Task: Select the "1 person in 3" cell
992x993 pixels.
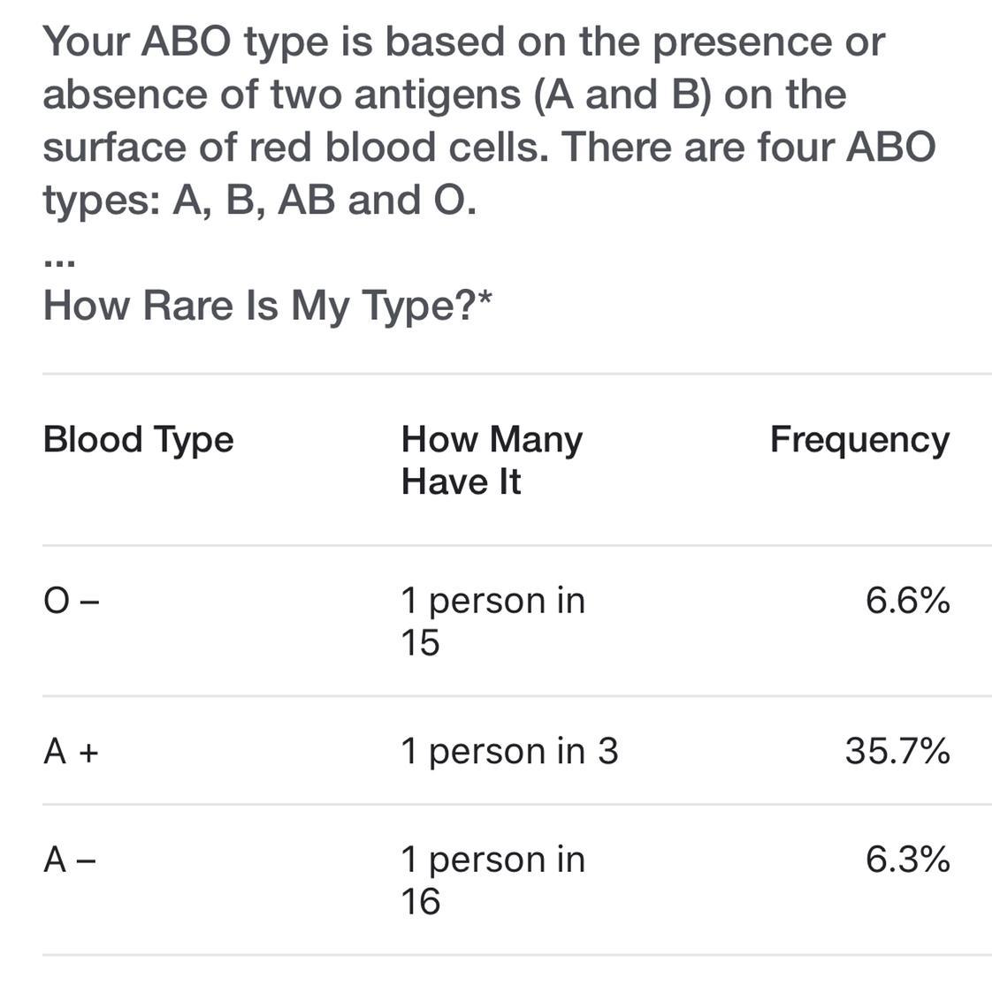Action: tap(509, 751)
